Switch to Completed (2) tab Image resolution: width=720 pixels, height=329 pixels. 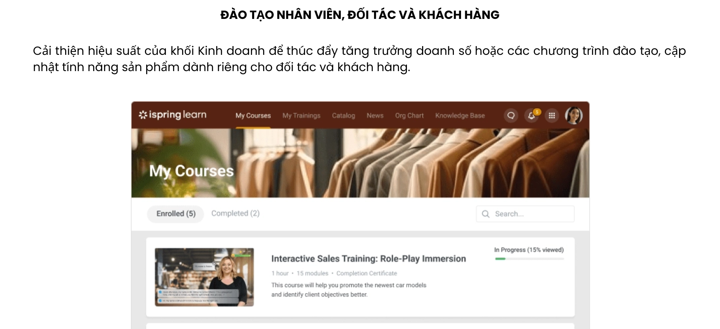coord(235,213)
